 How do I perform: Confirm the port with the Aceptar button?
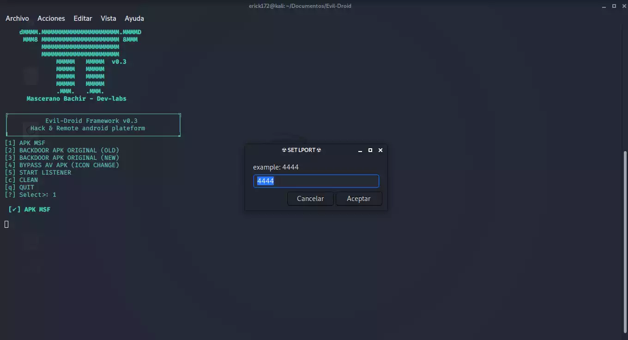pos(359,199)
